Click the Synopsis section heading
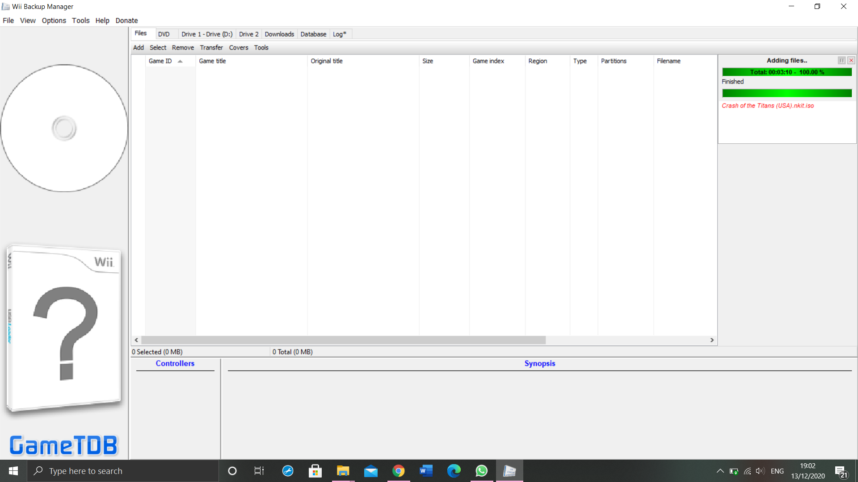858x482 pixels. coord(540,363)
